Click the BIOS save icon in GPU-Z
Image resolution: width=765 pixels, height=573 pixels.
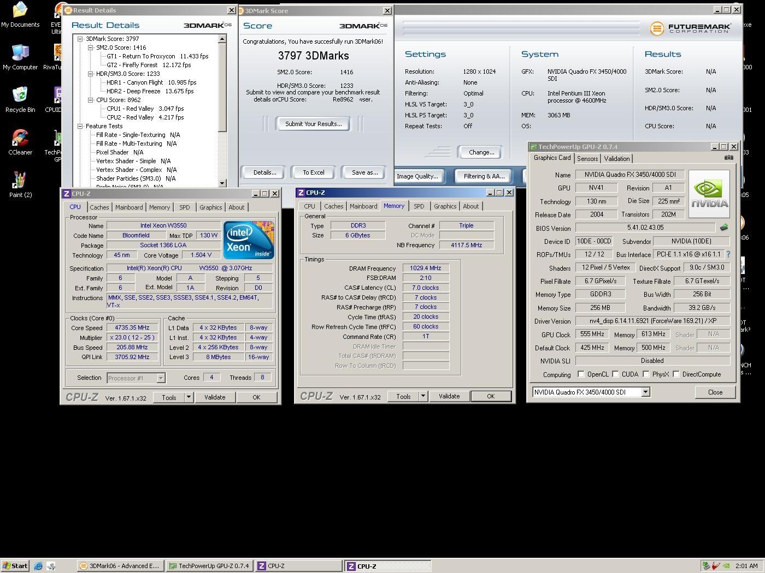tap(724, 228)
